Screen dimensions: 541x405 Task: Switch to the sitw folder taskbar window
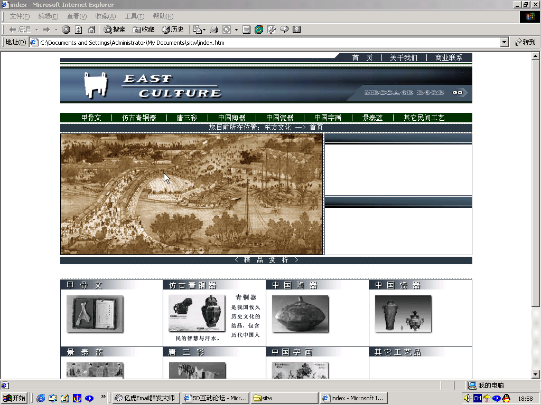tap(285, 398)
